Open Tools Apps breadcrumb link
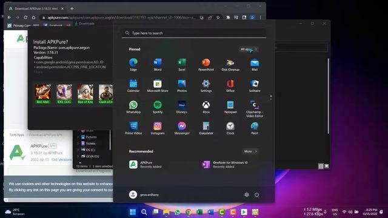 pyautogui.click(x=16, y=134)
